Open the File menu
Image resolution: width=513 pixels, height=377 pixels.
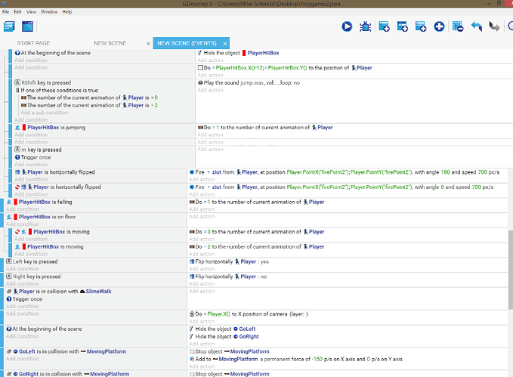pos(5,12)
